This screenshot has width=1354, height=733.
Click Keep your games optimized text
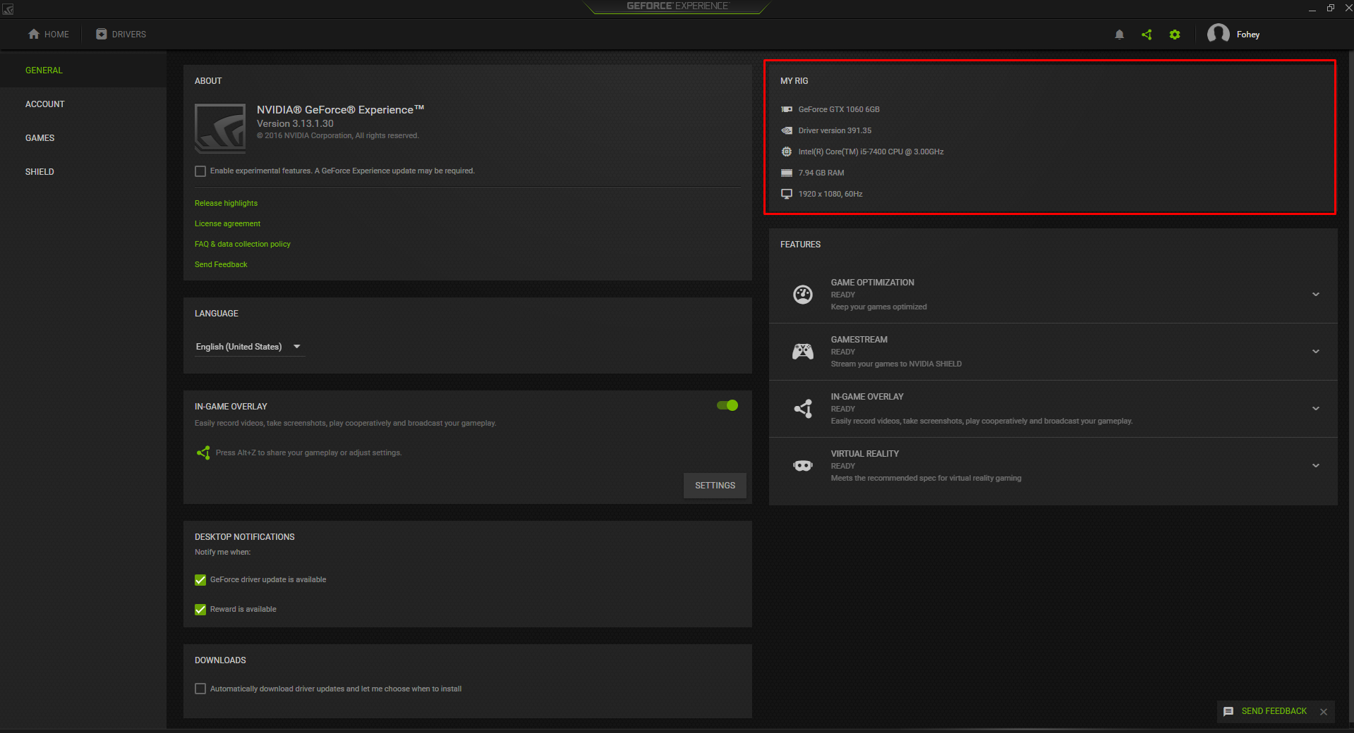pyautogui.click(x=878, y=307)
